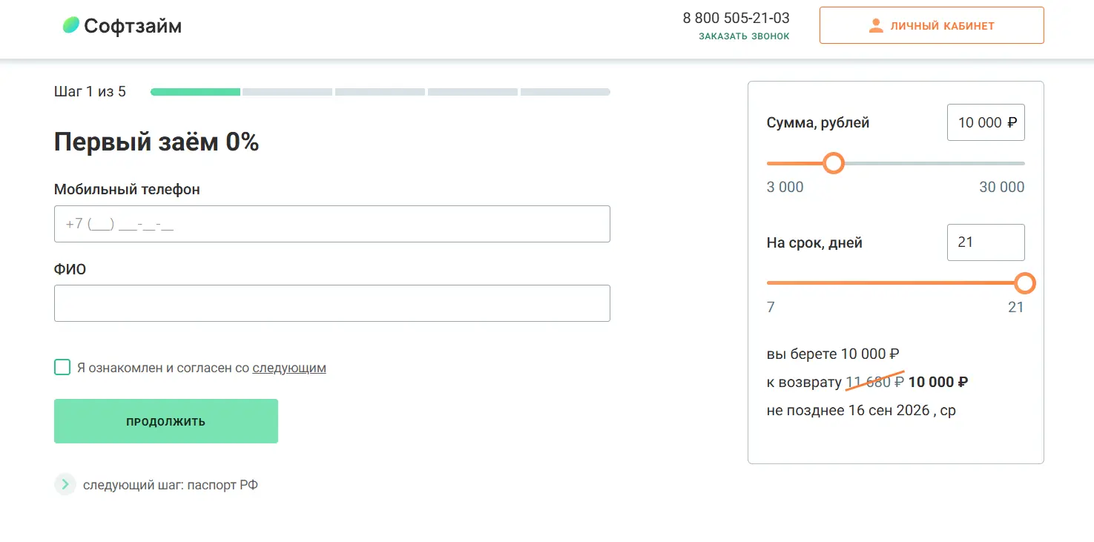Click the Продолжить button
Image resolution: width=1094 pixels, height=542 pixels.
(x=166, y=421)
